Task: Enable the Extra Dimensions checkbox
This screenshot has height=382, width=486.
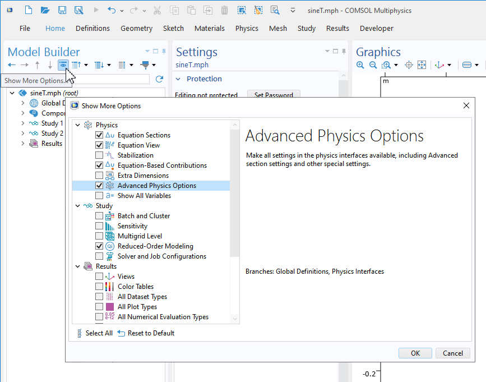Action: point(99,176)
